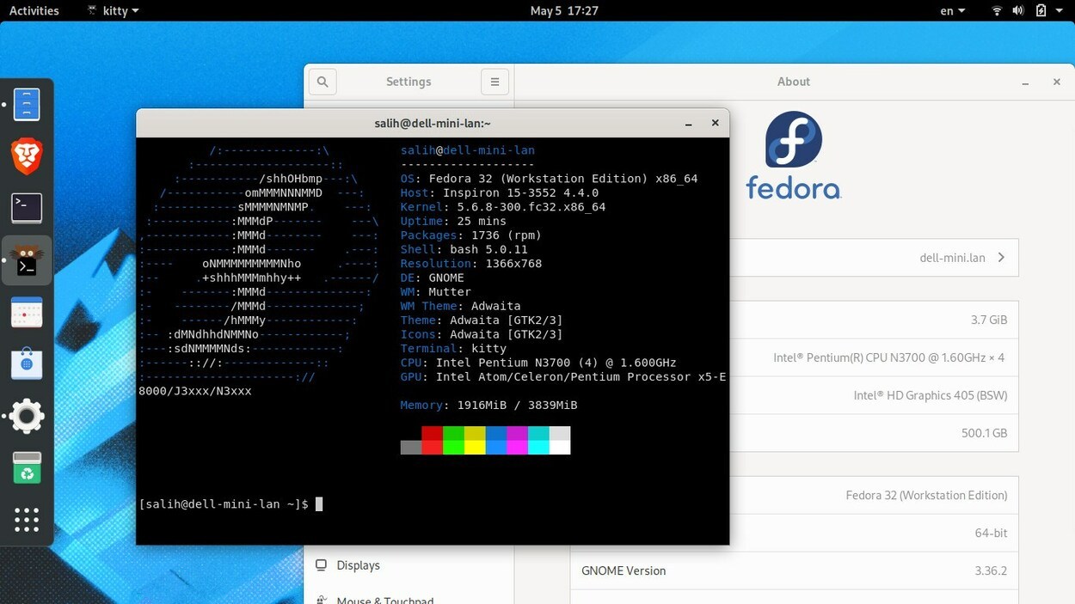Click the red swatch in the terminal palette

pos(431,440)
